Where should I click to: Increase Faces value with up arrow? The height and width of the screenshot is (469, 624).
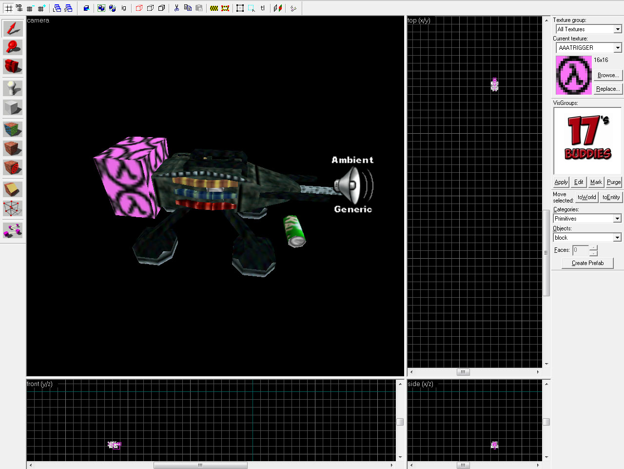[x=593, y=247]
